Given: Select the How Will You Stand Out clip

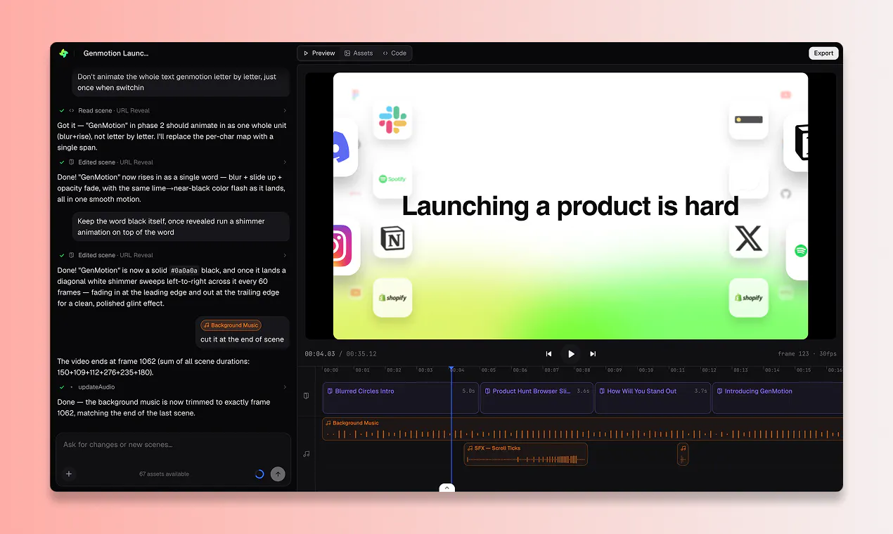Looking at the screenshot, I should (x=653, y=398).
